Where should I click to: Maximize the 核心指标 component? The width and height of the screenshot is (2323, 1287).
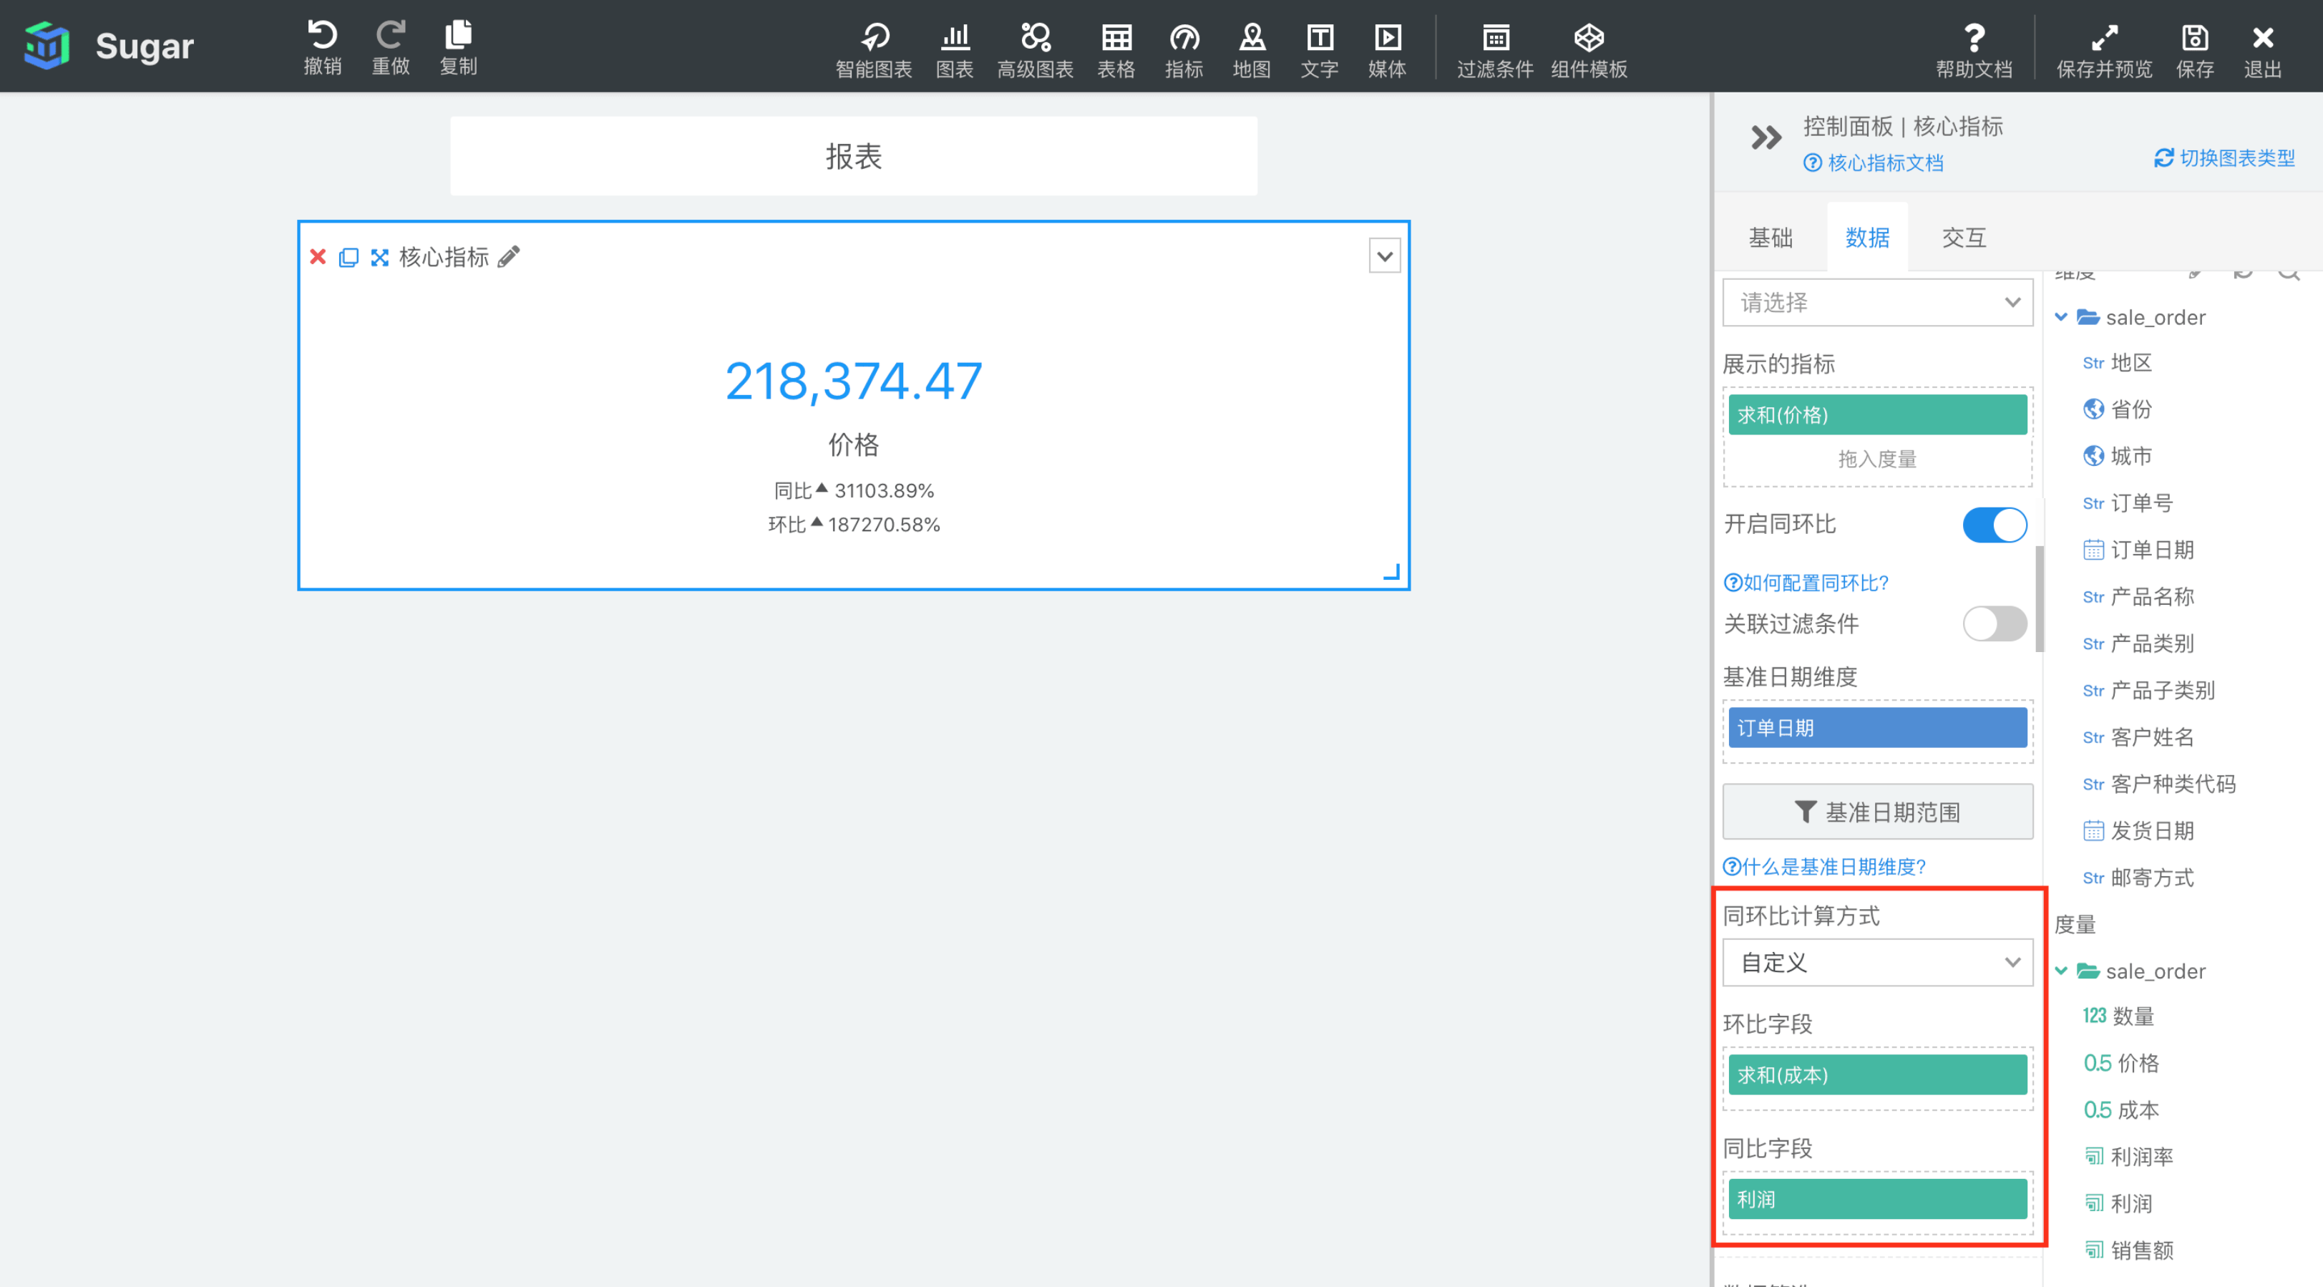click(x=379, y=257)
